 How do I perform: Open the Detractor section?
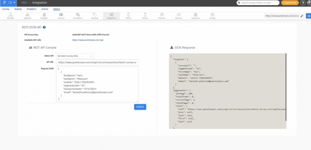(x=179, y=16)
